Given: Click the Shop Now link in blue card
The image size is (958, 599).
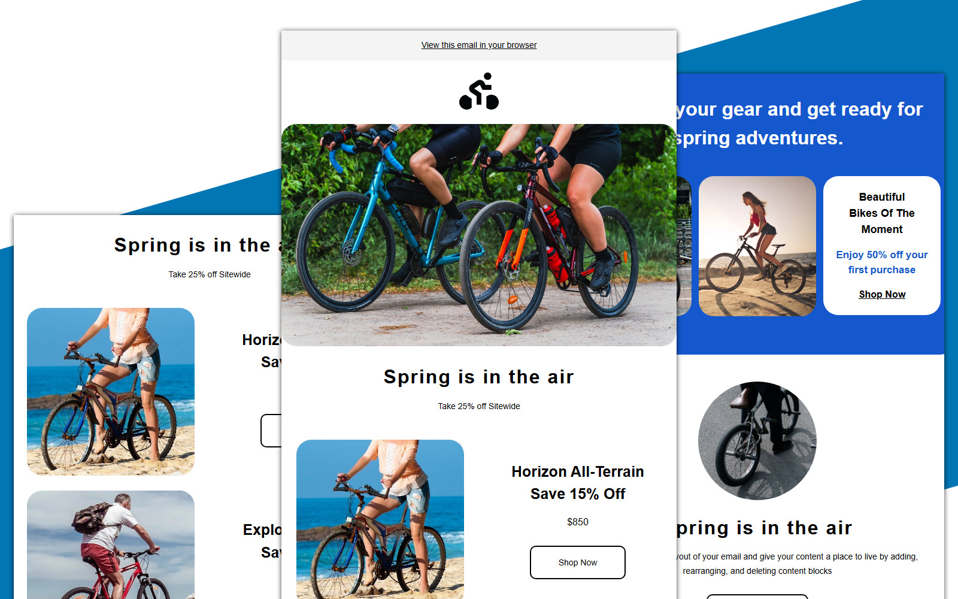Looking at the screenshot, I should [x=882, y=294].
